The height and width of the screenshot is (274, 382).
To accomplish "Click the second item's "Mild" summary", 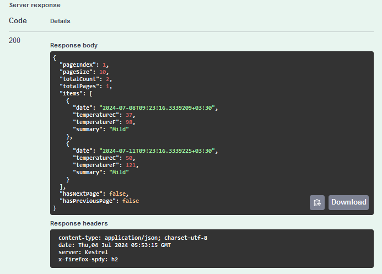I will (119, 173).
